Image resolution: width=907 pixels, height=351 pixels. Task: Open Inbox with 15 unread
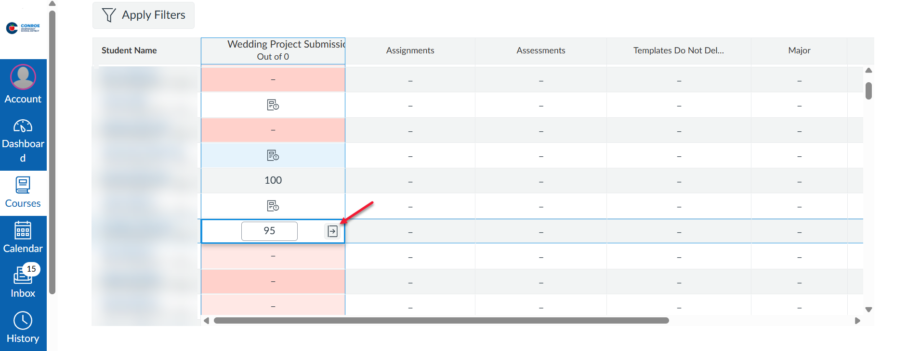(23, 282)
